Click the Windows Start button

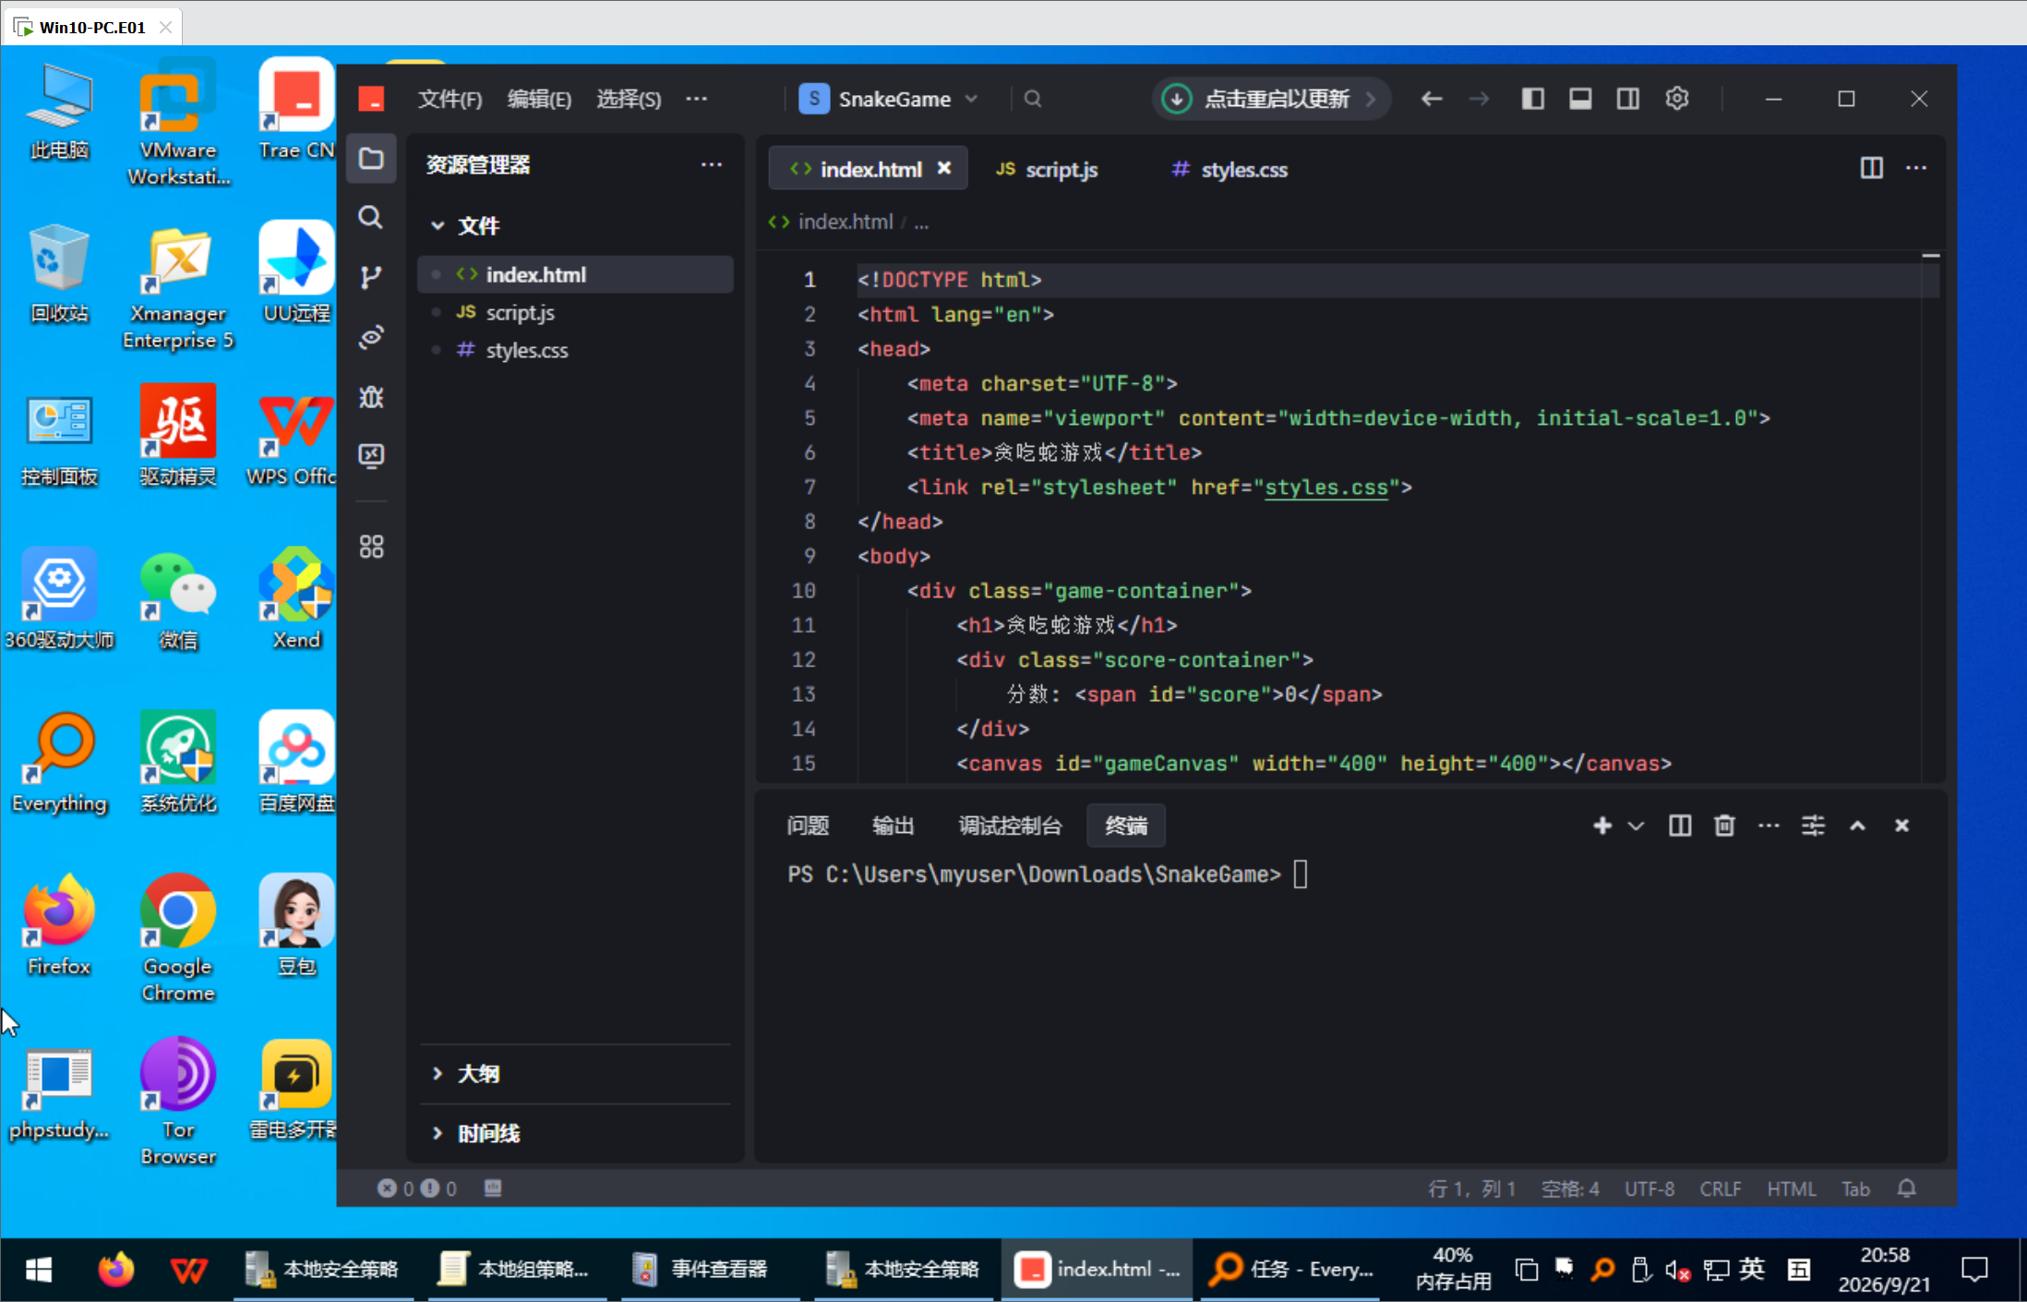38,1270
